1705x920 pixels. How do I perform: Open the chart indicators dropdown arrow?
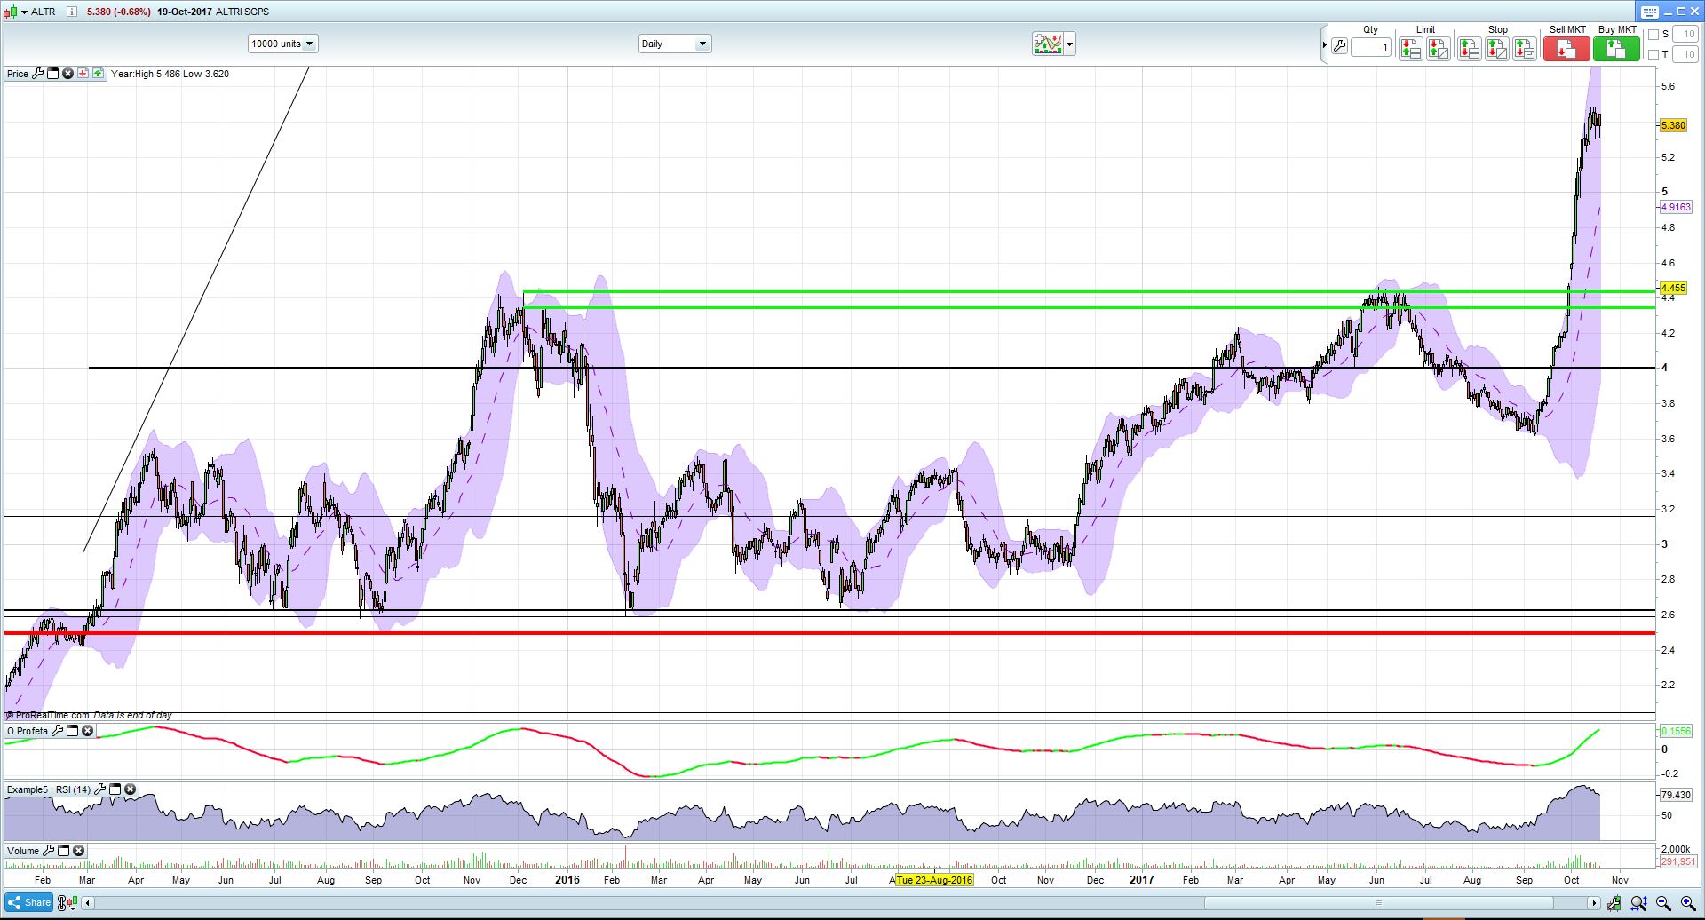click(x=1069, y=44)
